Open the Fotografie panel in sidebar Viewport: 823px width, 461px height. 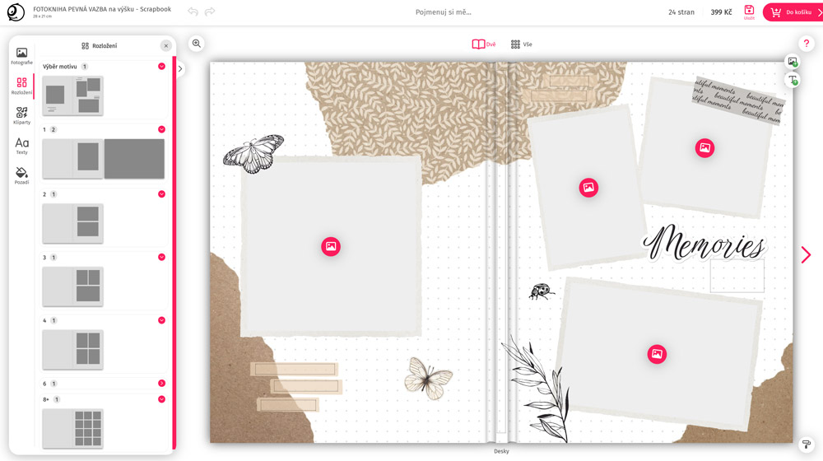[x=21, y=56]
